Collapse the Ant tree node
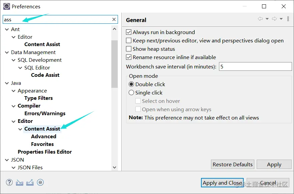This screenshot has height=194, width=294. pos(7,29)
